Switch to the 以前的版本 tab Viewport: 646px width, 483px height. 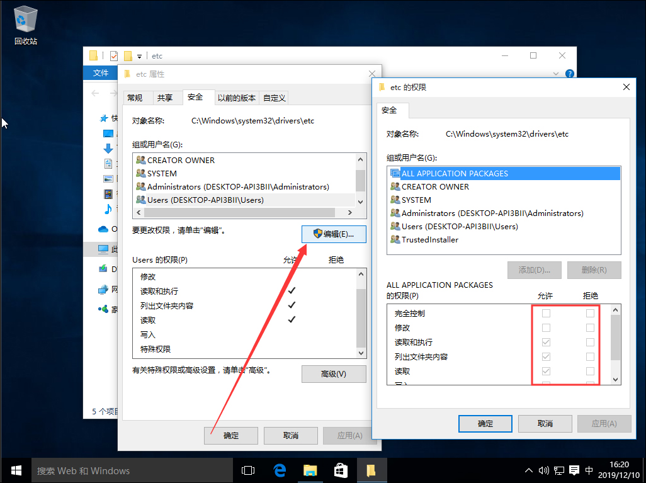click(x=237, y=97)
